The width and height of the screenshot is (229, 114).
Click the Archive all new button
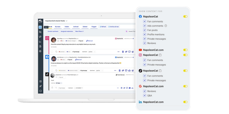pos(113,27)
